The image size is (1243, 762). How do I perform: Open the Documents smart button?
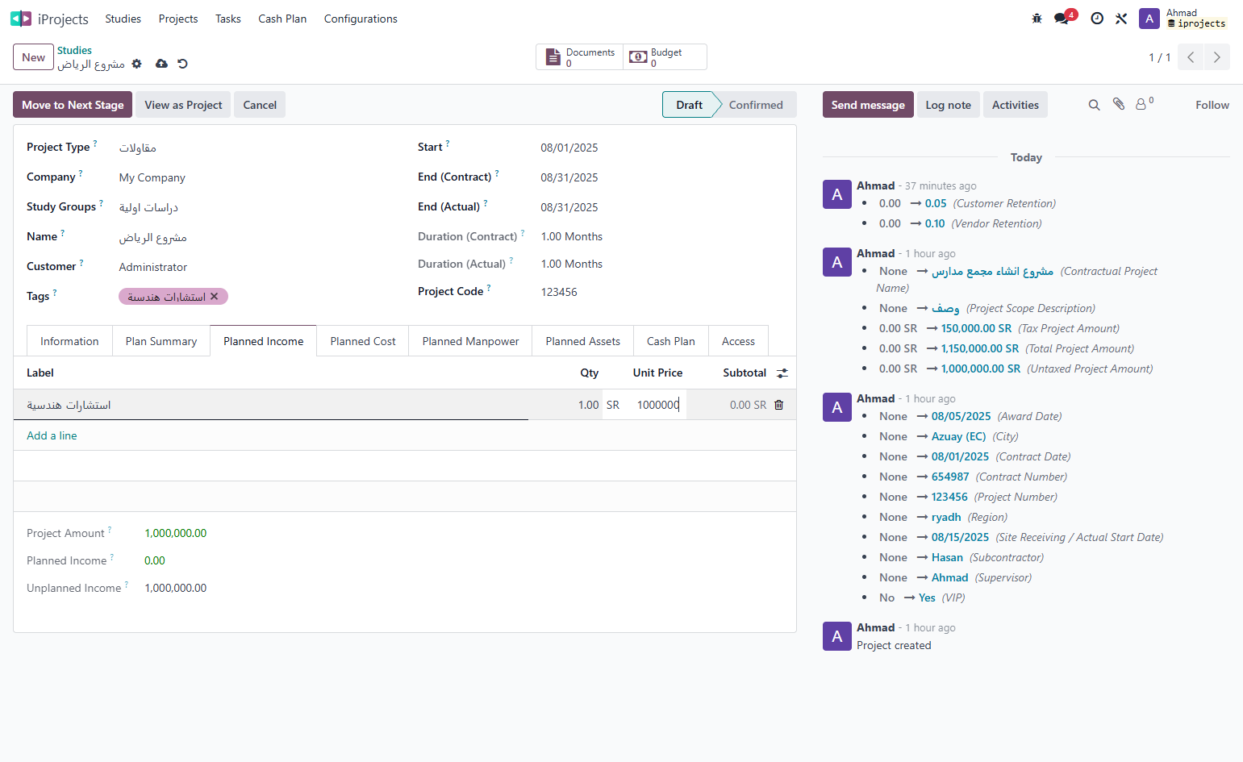coord(580,57)
